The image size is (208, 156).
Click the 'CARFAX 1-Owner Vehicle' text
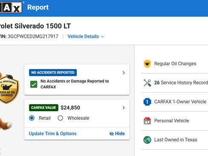pos(180,102)
